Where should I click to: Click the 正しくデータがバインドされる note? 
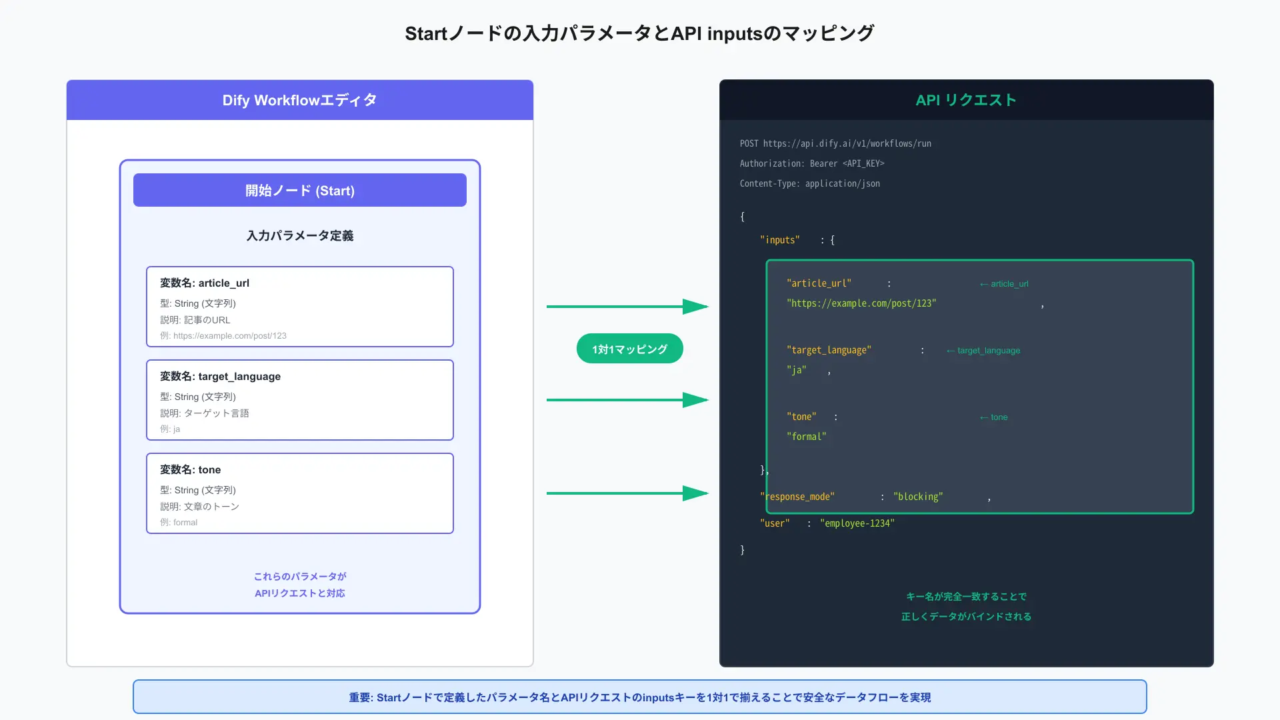[x=967, y=617]
